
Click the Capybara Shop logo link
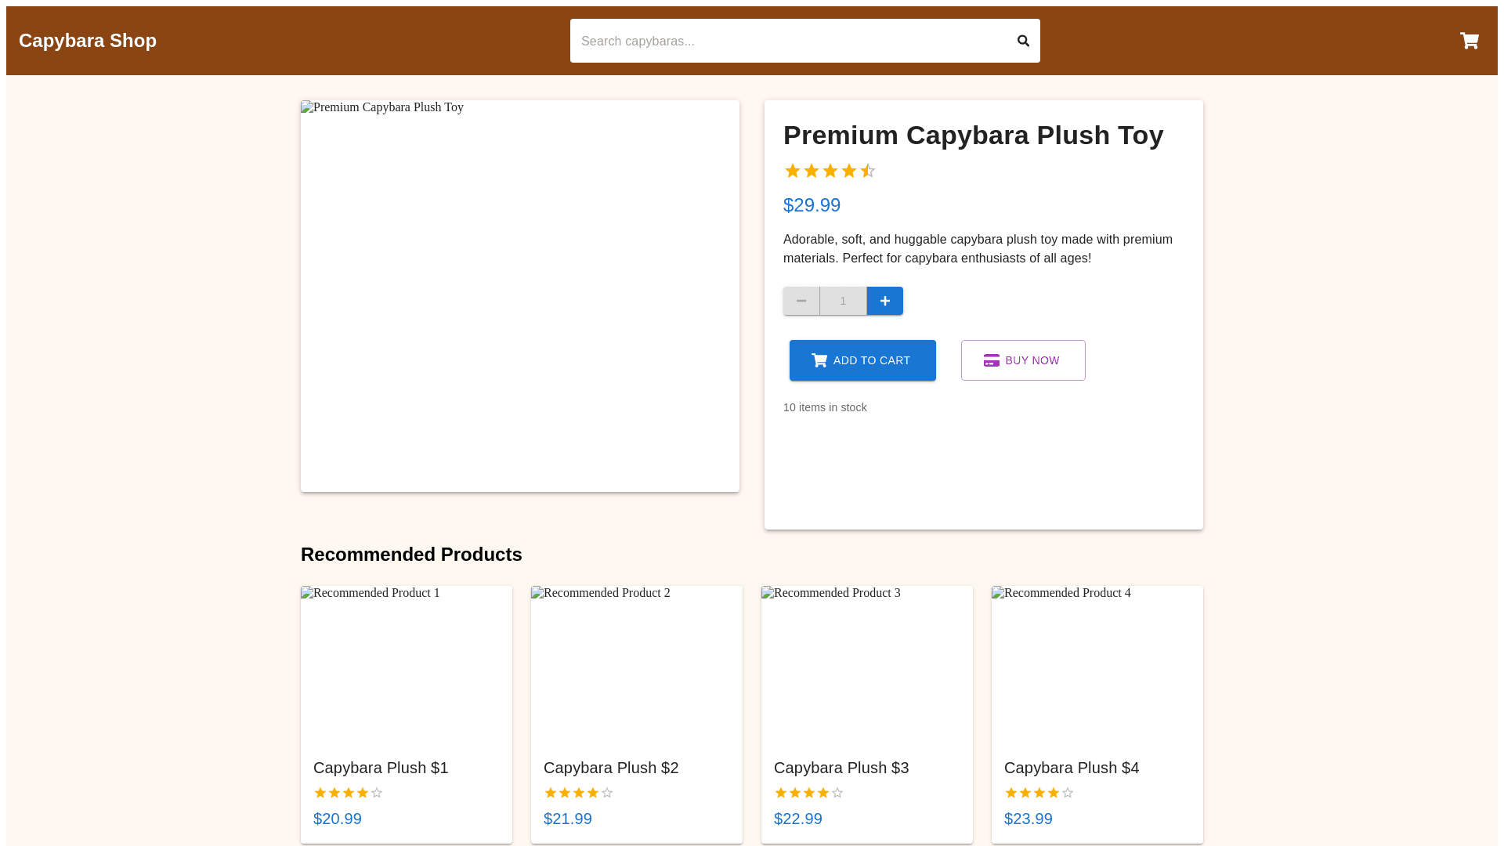tap(88, 41)
